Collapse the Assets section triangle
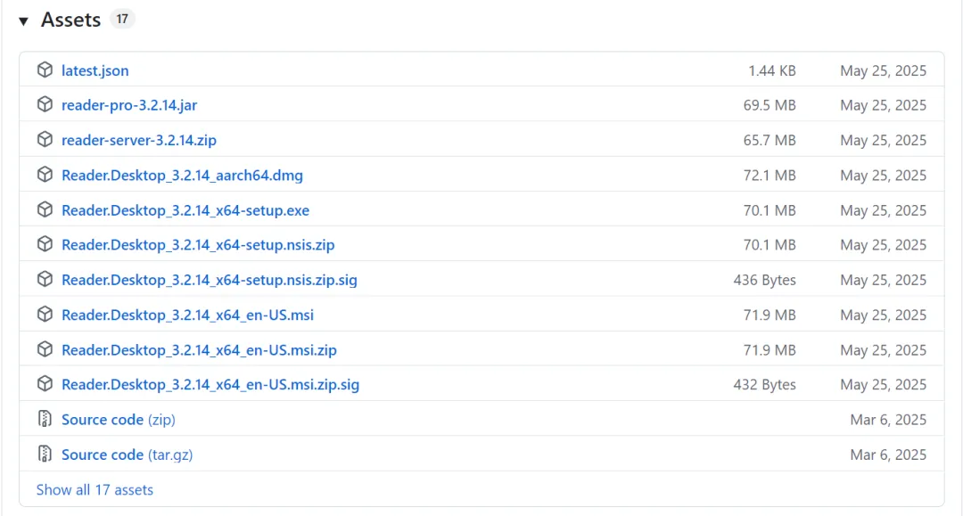The height and width of the screenshot is (516, 963). (x=23, y=20)
